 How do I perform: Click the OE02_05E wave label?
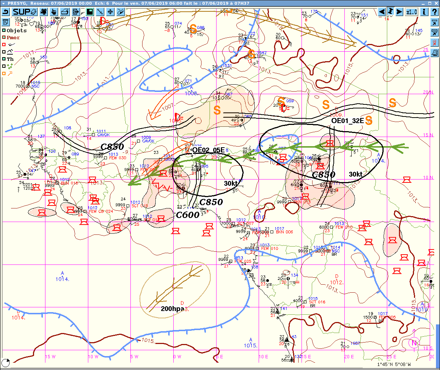(208, 150)
